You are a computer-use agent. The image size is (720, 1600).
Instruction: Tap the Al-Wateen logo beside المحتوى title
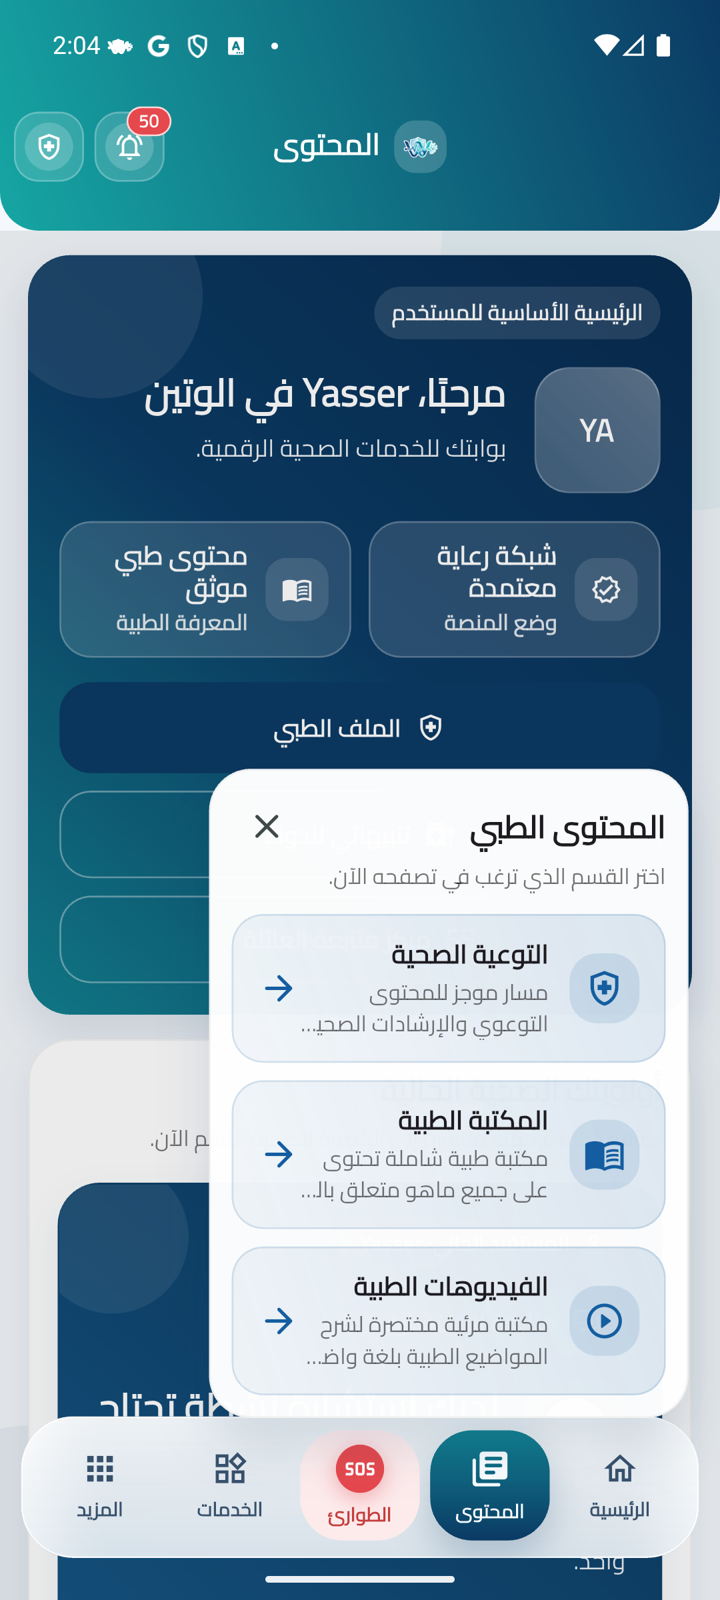[420, 147]
